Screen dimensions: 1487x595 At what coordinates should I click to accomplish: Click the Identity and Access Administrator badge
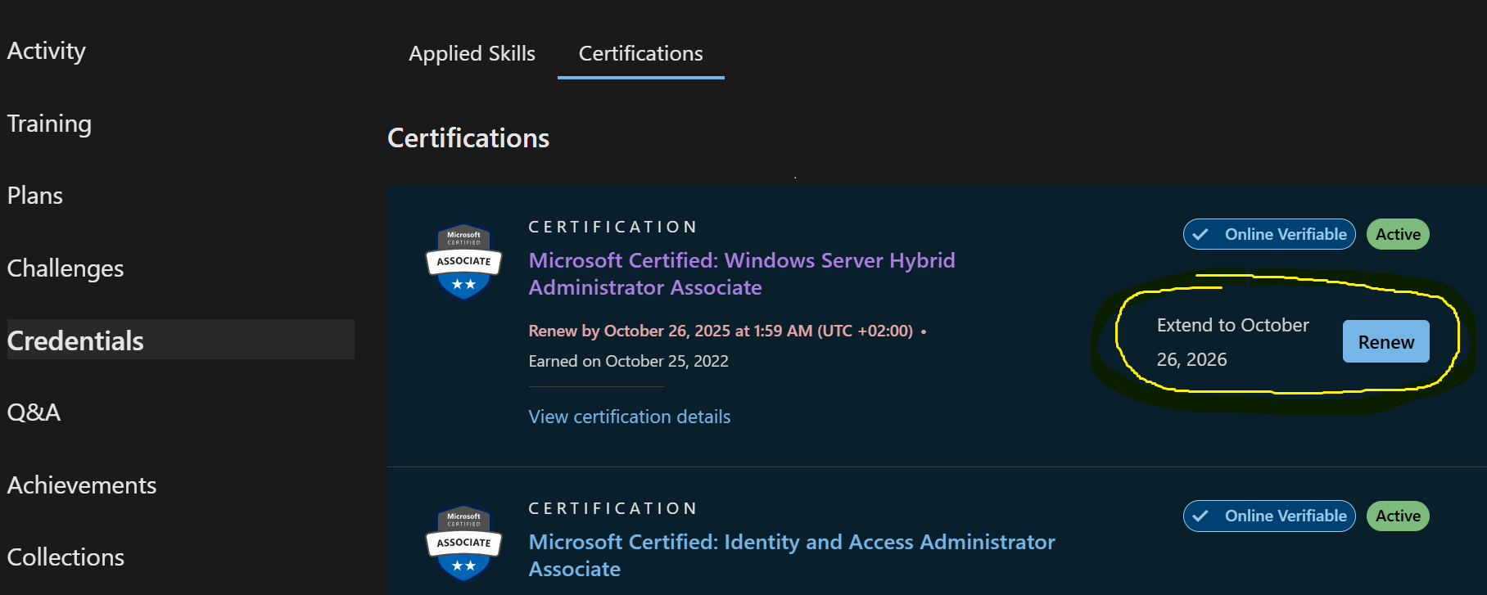coord(463,543)
